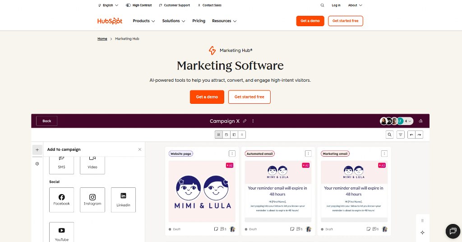This screenshot has width=462, height=242.
Task: Click the header Get a demo button
Action: (310, 21)
